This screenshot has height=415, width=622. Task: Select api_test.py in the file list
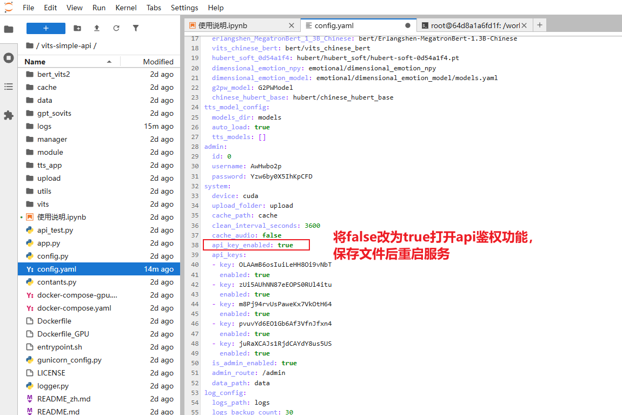99,230
